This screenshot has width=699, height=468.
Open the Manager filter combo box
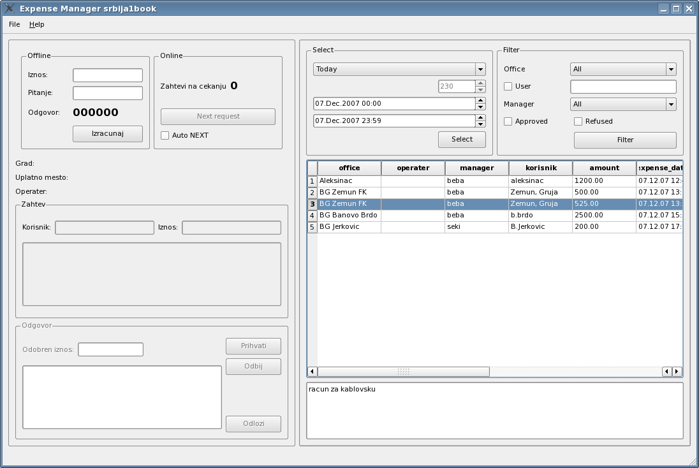[622, 104]
